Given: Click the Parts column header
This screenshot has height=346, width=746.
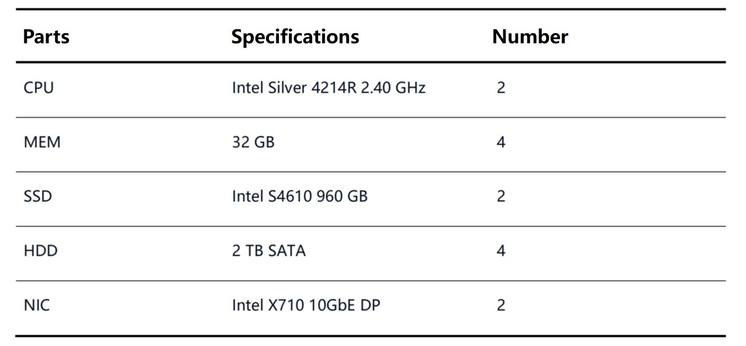Looking at the screenshot, I should 46,36.
